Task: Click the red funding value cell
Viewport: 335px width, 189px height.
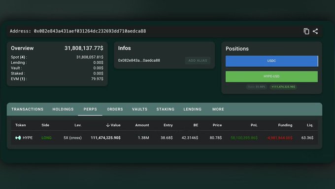Action: pyautogui.click(x=279, y=138)
